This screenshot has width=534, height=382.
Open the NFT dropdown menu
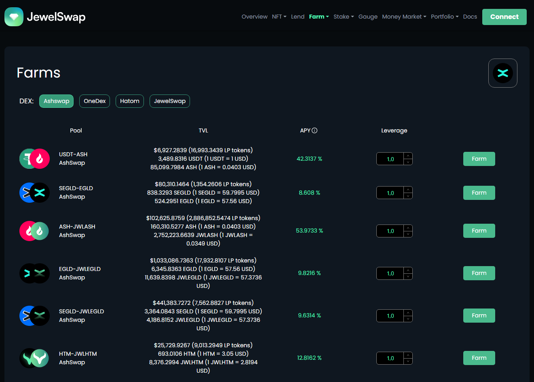pos(279,17)
